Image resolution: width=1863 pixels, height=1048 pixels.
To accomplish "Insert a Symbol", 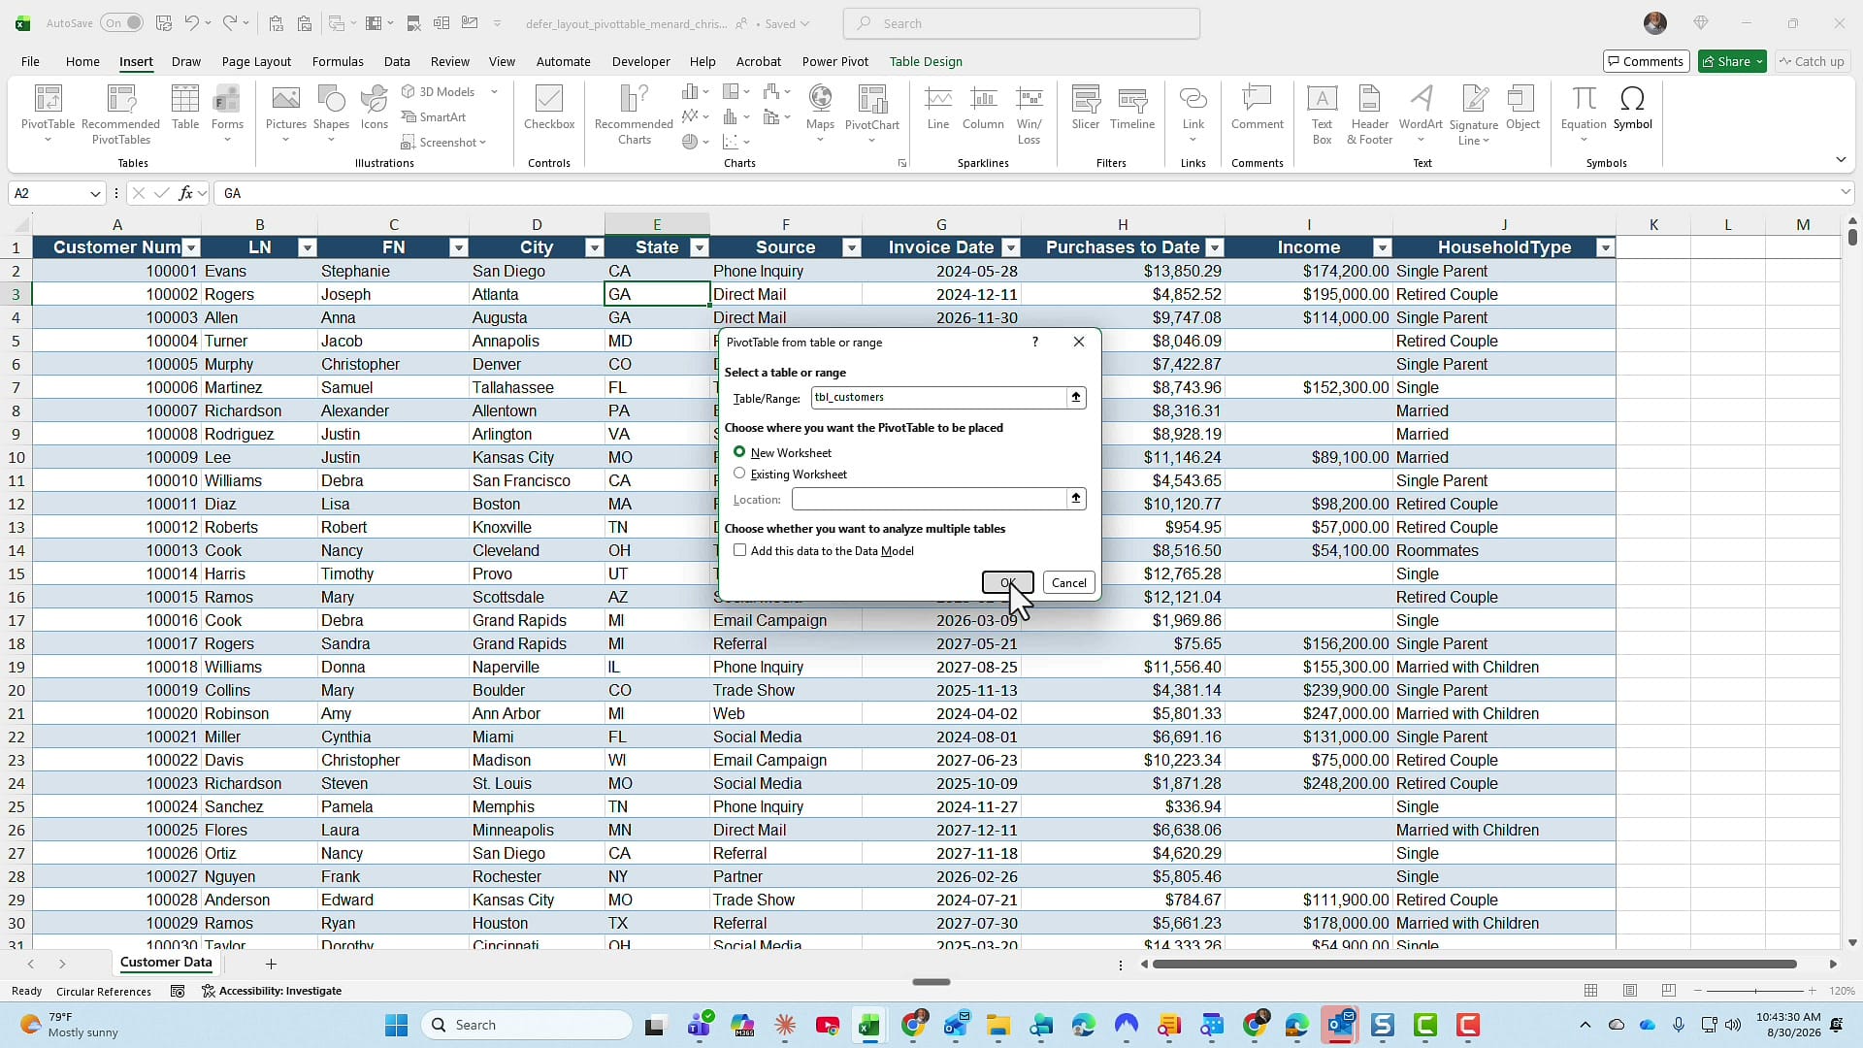I will 1632,107.
